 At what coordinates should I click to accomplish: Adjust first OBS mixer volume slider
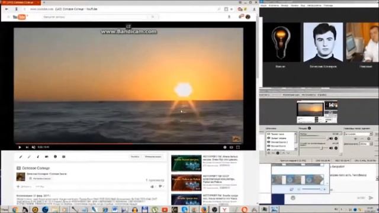(x=314, y=138)
